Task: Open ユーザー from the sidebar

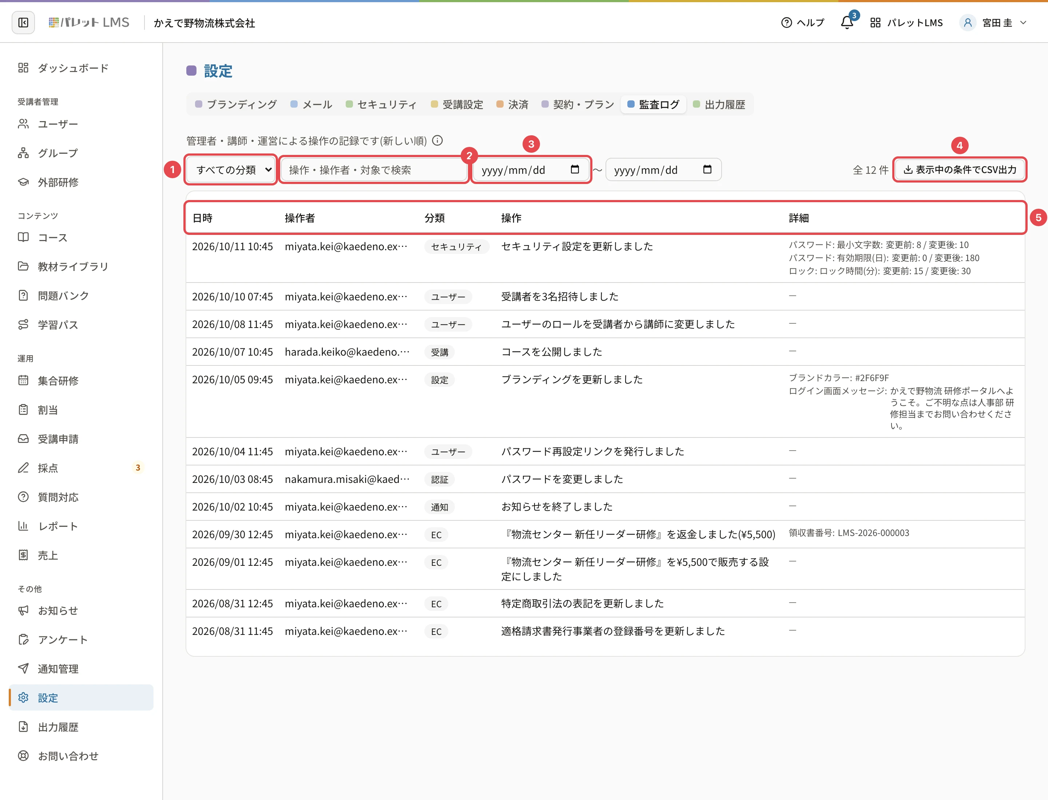Action: (x=81, y=124)
